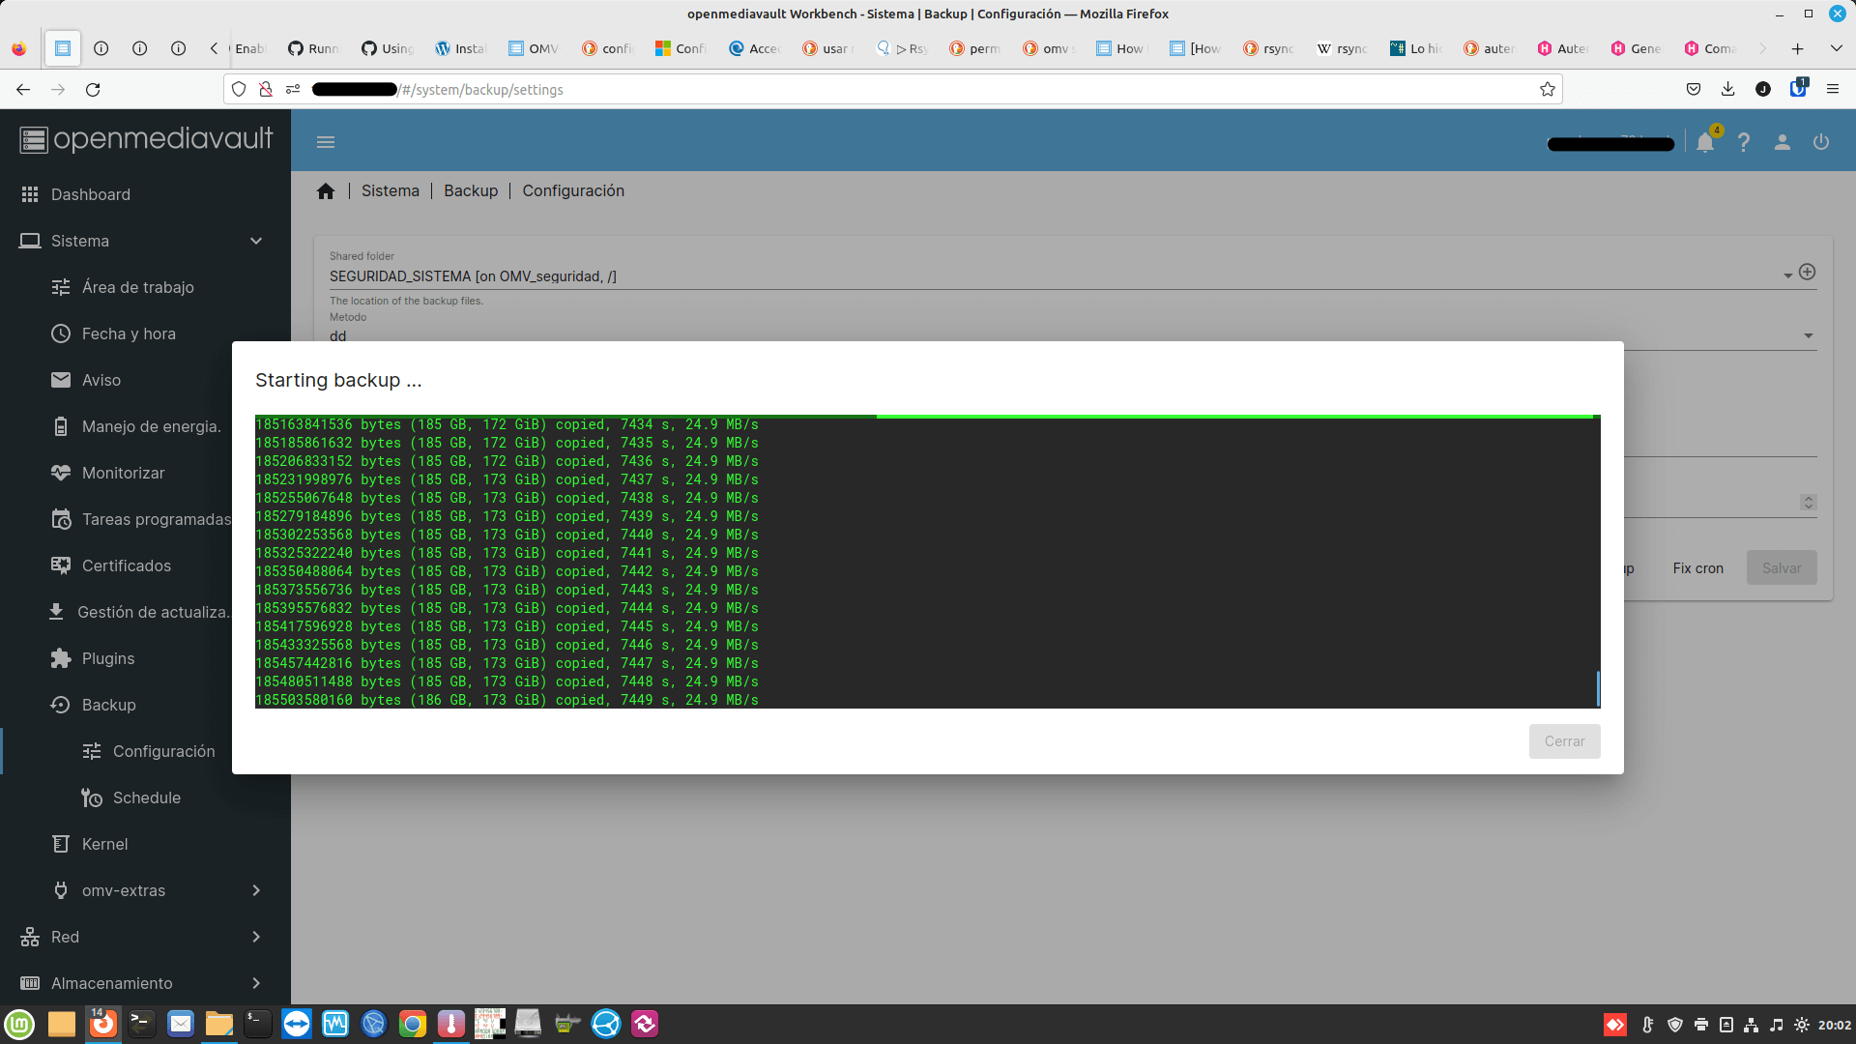
Task: Open the Metodo dropdown arrow
Action: tap(1808, 335)
